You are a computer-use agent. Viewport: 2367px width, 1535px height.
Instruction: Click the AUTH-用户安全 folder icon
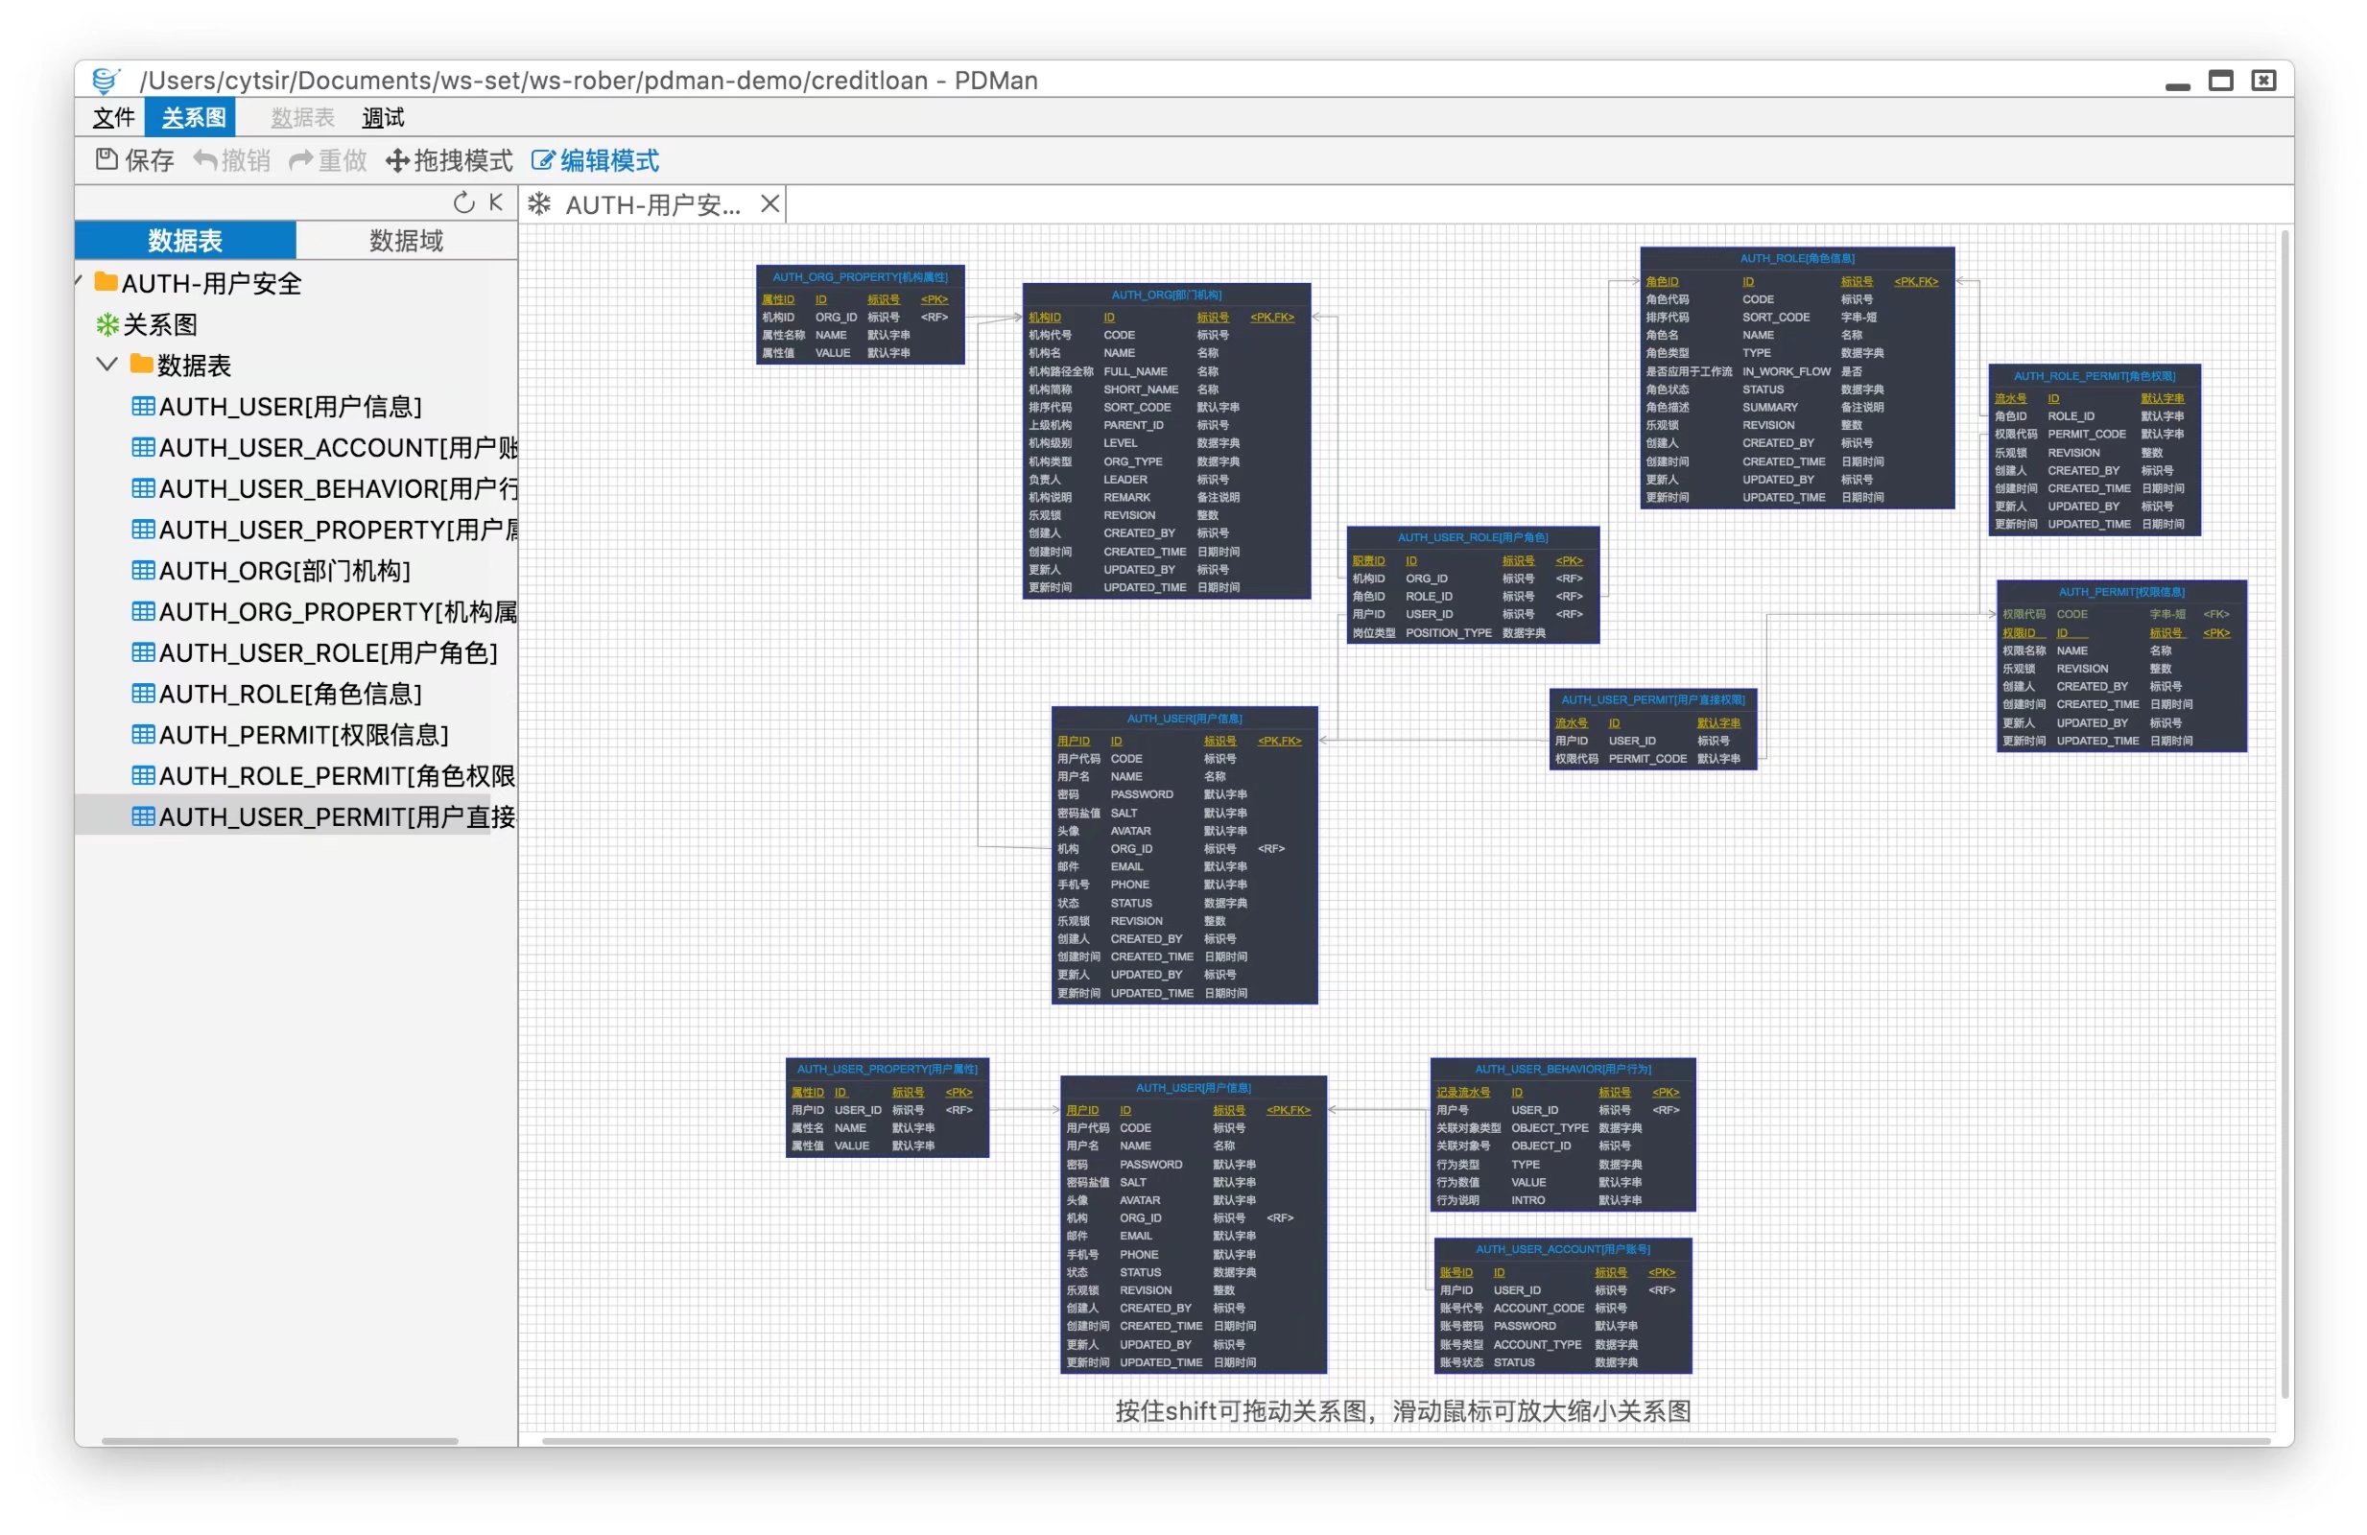click(x=107, y=281)
